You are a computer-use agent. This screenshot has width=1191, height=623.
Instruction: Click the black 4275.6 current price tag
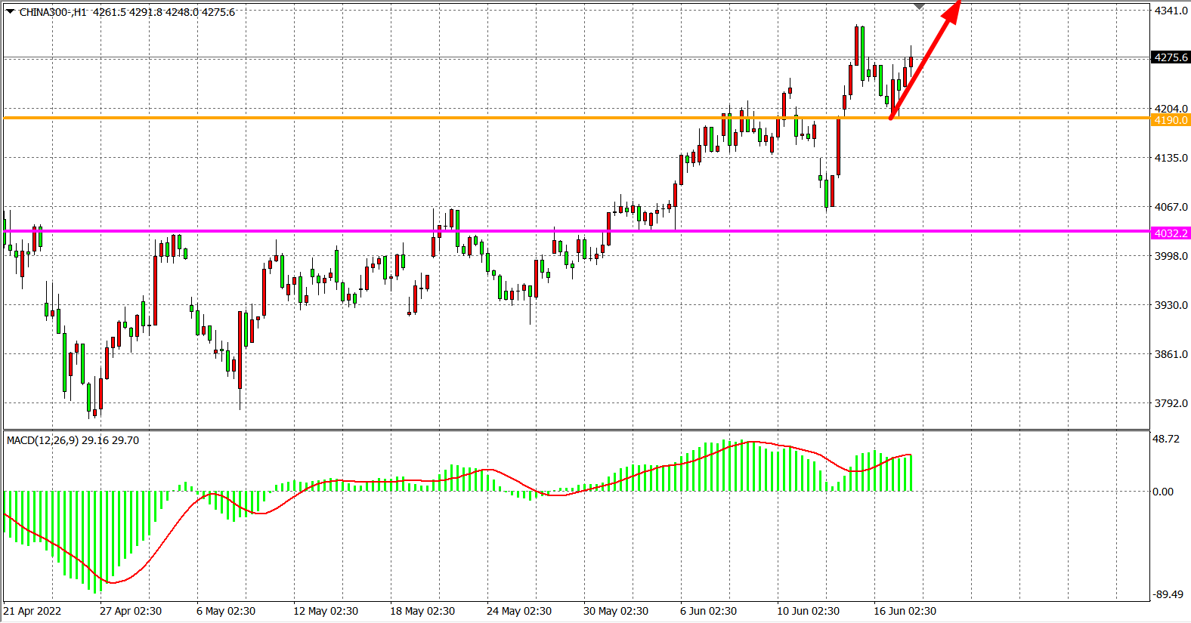(x=1171, y=57)
